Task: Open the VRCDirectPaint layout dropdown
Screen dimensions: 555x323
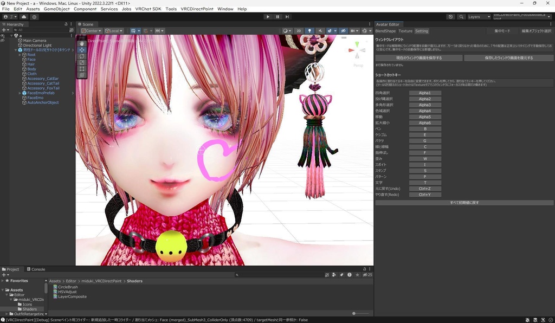Action: coord(522,17)
